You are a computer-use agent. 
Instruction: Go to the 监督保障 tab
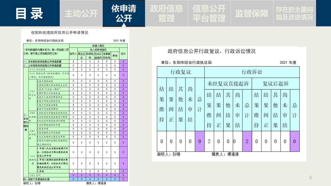(x=252, y=13)
